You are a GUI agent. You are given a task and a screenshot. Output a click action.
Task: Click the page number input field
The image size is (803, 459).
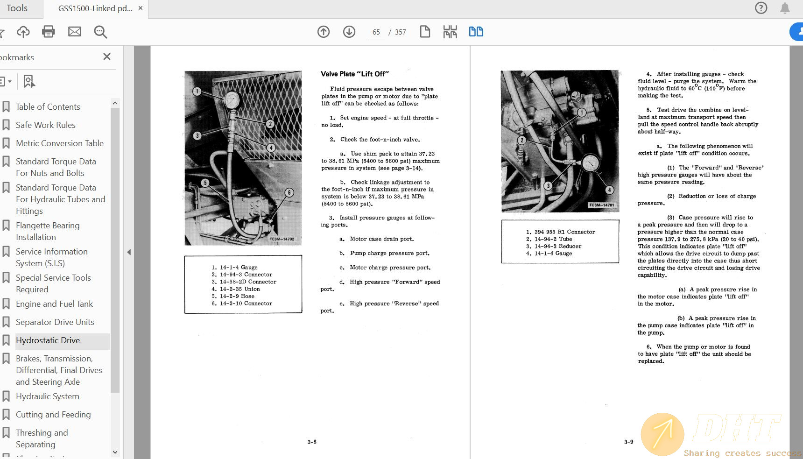pyautogui.click(x=376, y=32)
